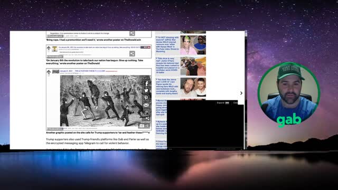This screenshot has width=338, height=190.
Task: Open the Jamie O'Hara family photo thumbnail
Action: pyautogui.click(x=193, y=66)
